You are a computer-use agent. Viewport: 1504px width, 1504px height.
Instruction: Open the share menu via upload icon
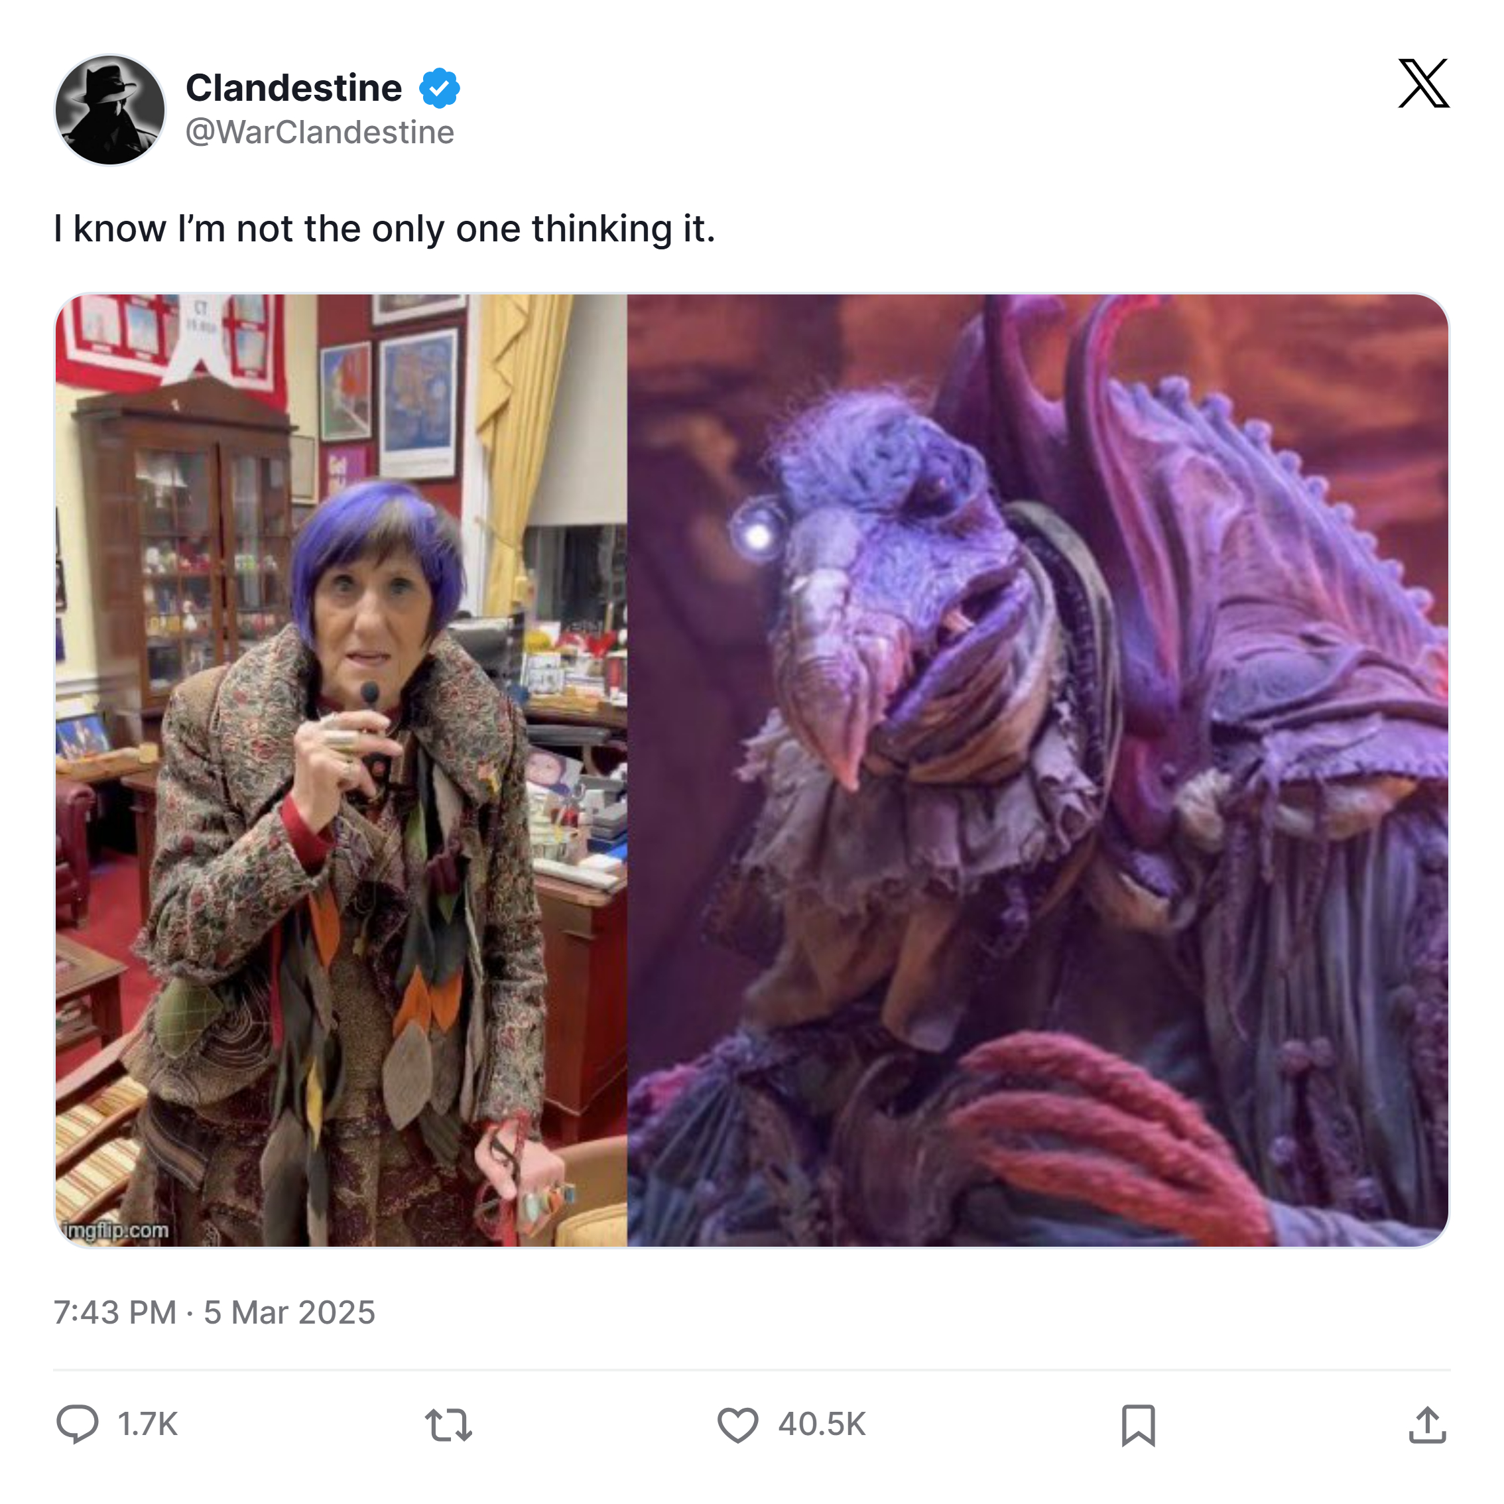coord(1427,1424)
